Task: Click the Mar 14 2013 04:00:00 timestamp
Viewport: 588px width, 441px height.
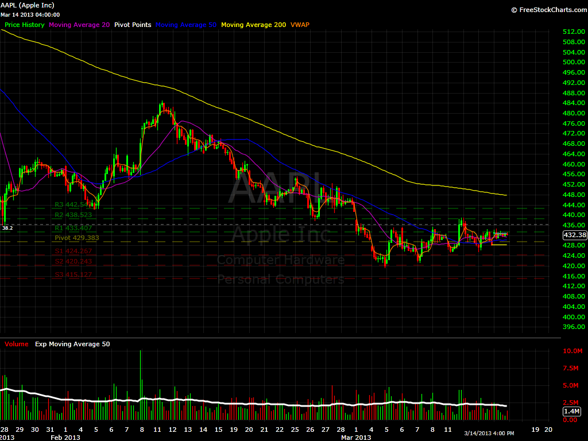Action: [x=30, y=15]
